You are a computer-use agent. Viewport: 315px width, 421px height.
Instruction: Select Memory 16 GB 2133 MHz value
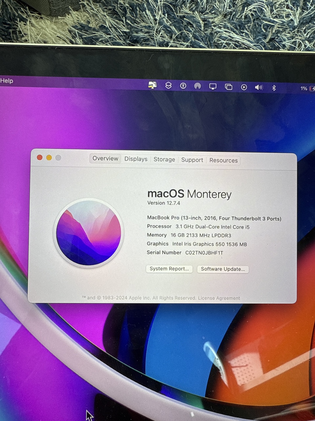point(201,235)
